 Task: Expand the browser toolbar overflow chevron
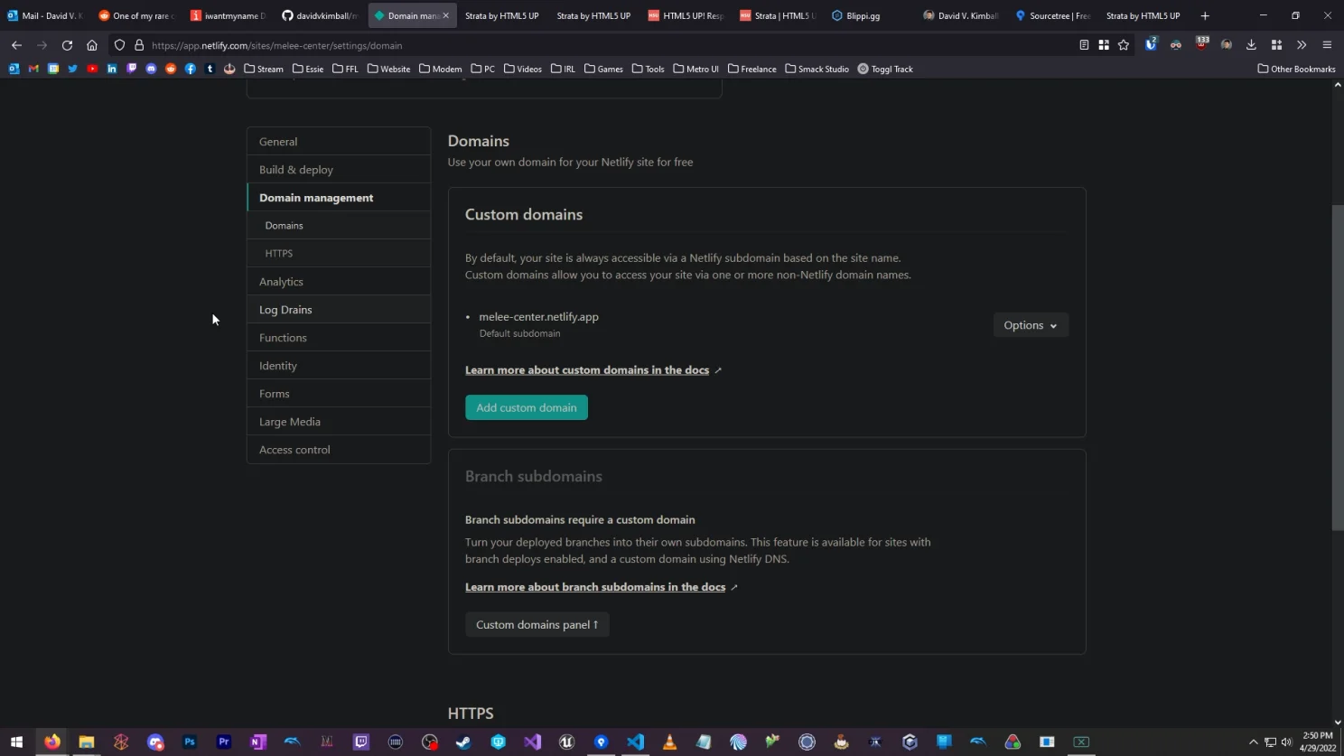click(1302, 44)
